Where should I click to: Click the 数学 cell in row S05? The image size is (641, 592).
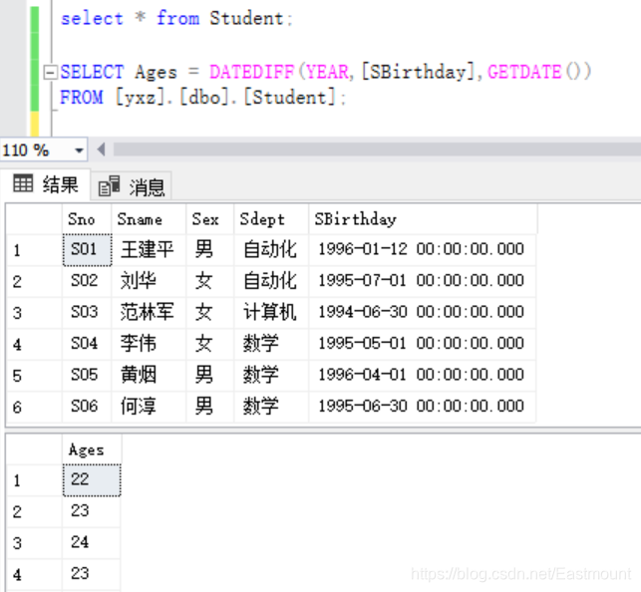pos(271,376)
